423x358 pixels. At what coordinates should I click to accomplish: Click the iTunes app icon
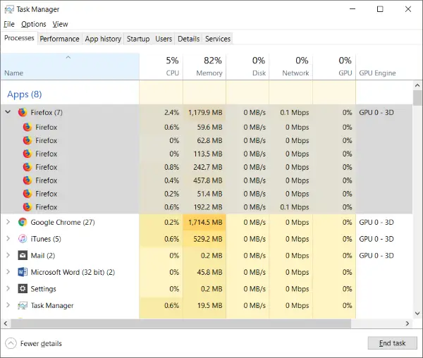23,239
